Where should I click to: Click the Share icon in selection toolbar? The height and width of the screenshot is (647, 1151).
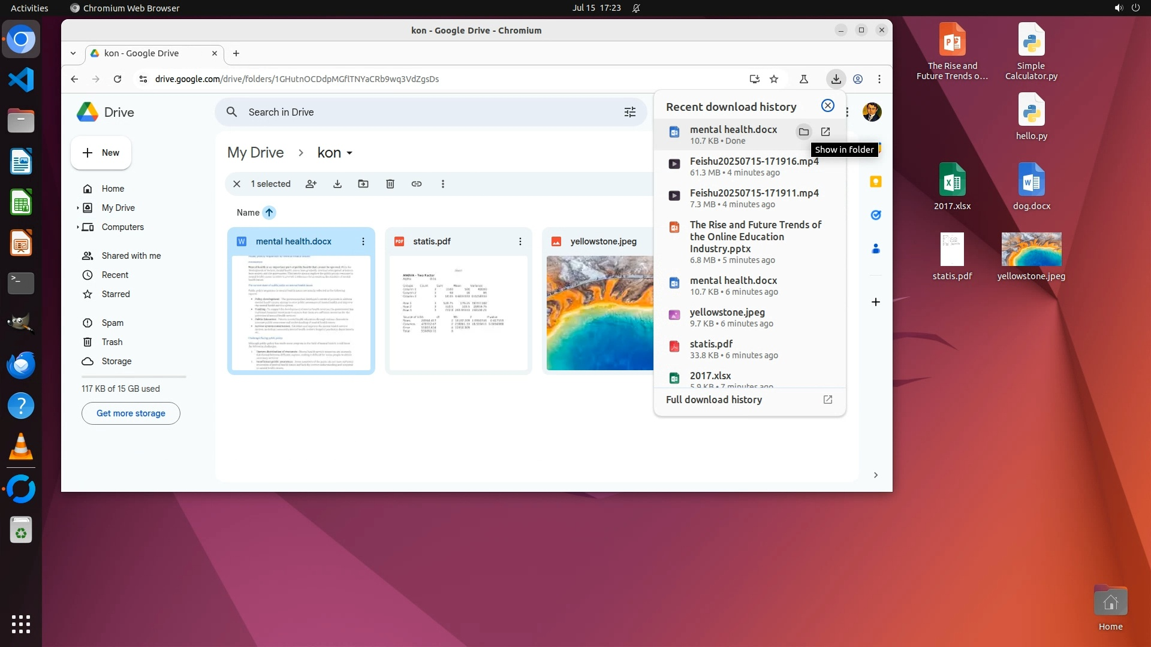311,184
